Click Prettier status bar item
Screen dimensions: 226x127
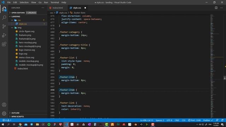(208, 120)
